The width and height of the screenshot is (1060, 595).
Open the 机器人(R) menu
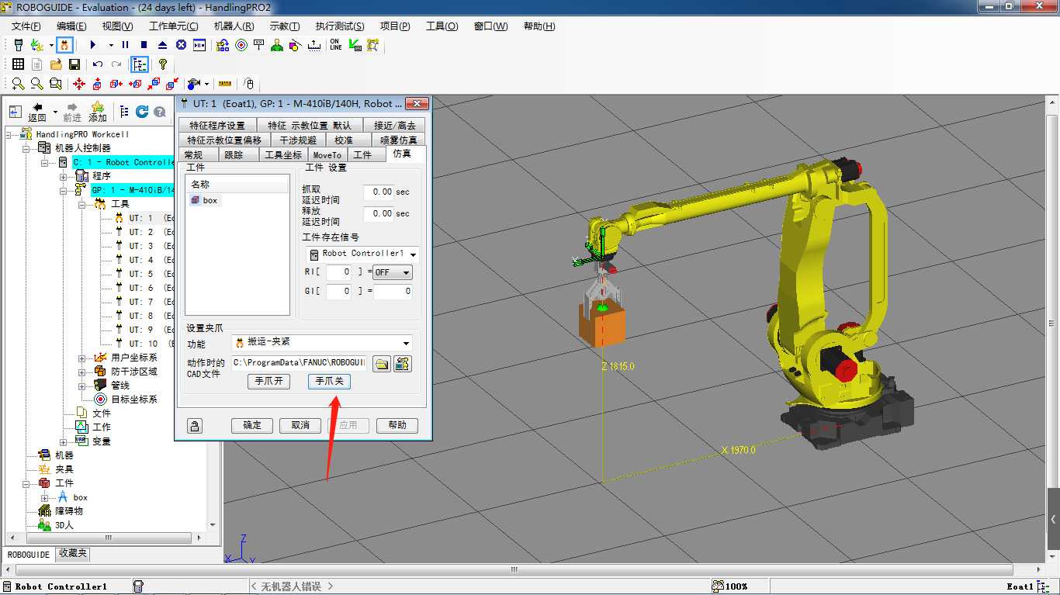(x=234, y=26)
